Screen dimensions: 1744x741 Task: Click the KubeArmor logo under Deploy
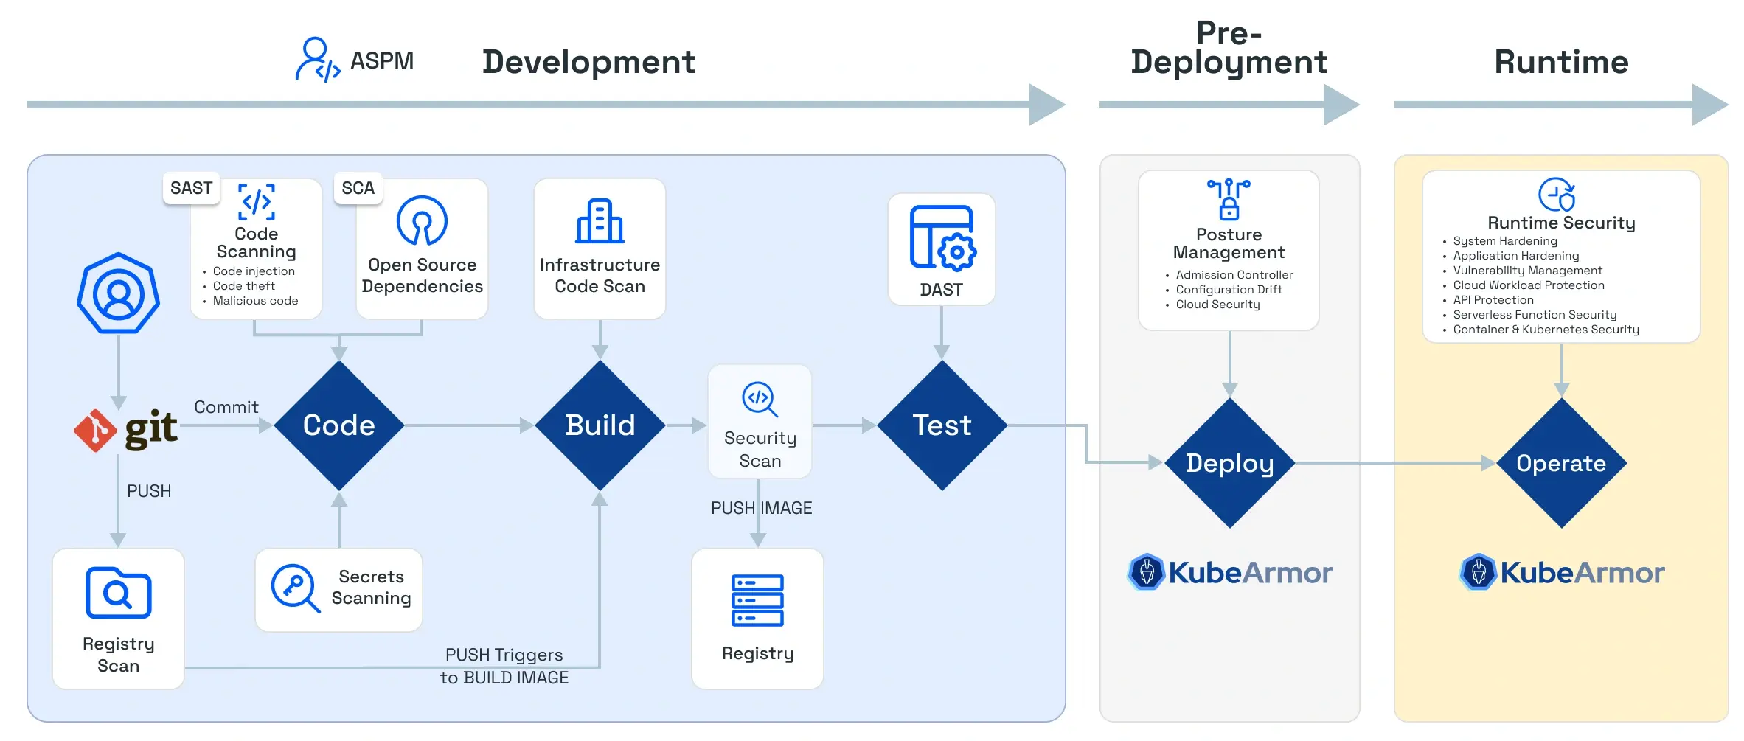[x=1230, y=572]
